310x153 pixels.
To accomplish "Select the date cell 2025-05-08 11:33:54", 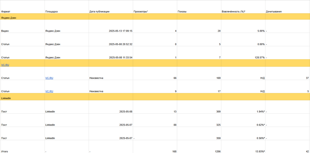I will click(x=111, y=53).
